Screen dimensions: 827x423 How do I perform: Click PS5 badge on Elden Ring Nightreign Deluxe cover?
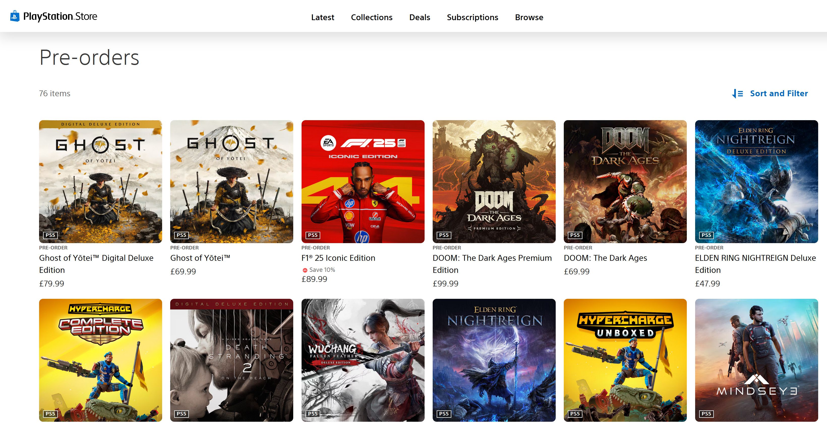coord(706,235)
